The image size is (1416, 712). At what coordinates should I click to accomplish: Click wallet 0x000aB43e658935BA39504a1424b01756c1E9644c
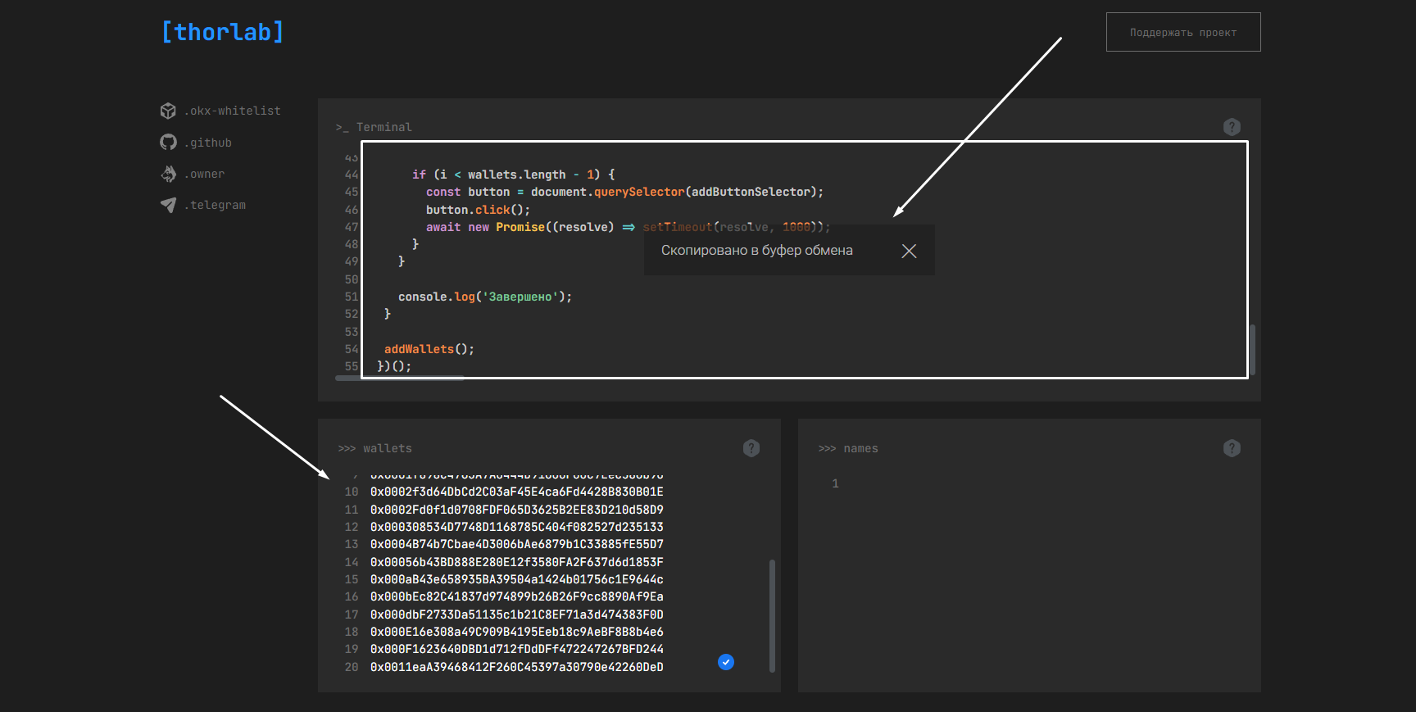pyautogui.click(x=516, y=579)
